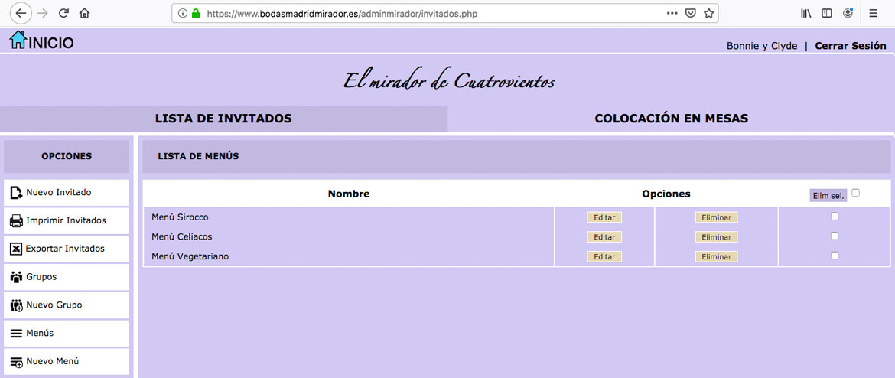
Task: Click the LISTA DE MENÚS heading
Action: point(198,156)
